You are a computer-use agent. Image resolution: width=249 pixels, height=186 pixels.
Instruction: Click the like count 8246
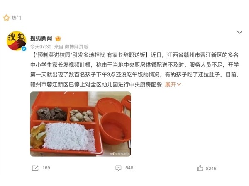[211, 169]
